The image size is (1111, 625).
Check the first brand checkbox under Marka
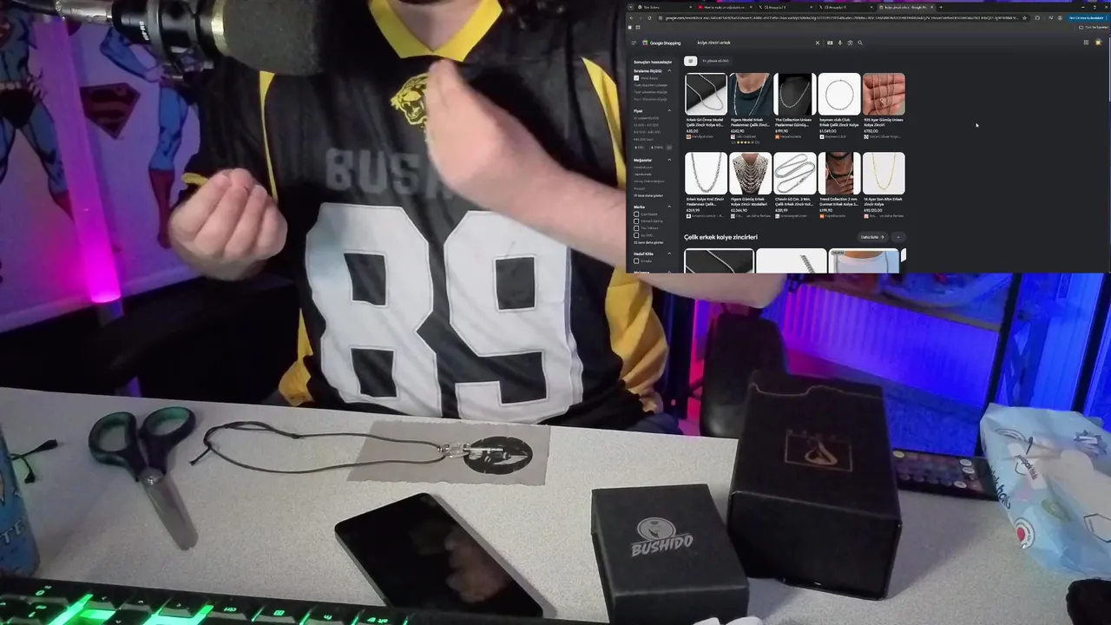click(x=636, y=214)
